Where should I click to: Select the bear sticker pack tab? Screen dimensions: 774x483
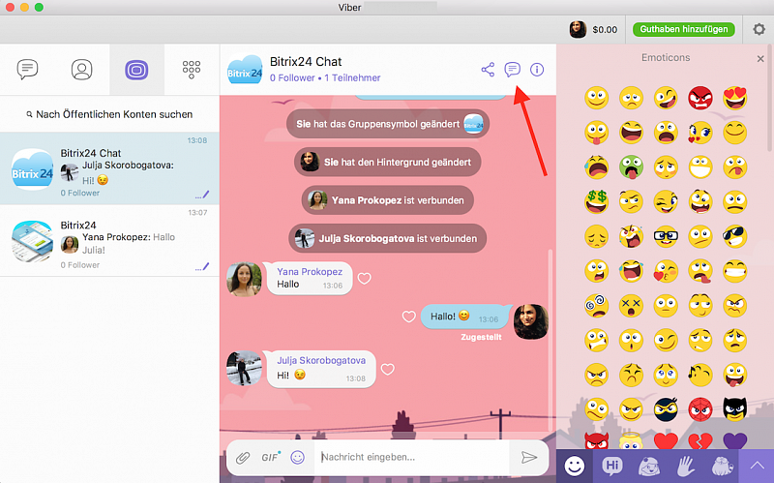(722, 466)
